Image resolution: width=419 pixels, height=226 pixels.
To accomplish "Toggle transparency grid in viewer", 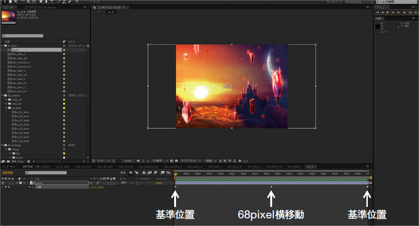I will 176,161.
